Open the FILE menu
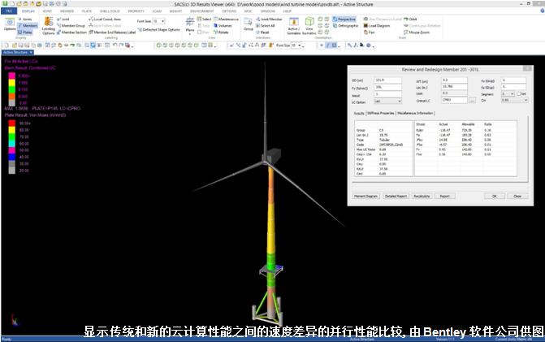The height and width of the screenshot is (342, 545). (9, 11)
